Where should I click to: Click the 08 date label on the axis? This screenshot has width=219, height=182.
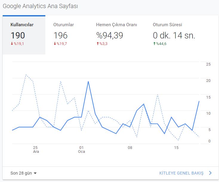pyautogui.click(x=130, y=147)
